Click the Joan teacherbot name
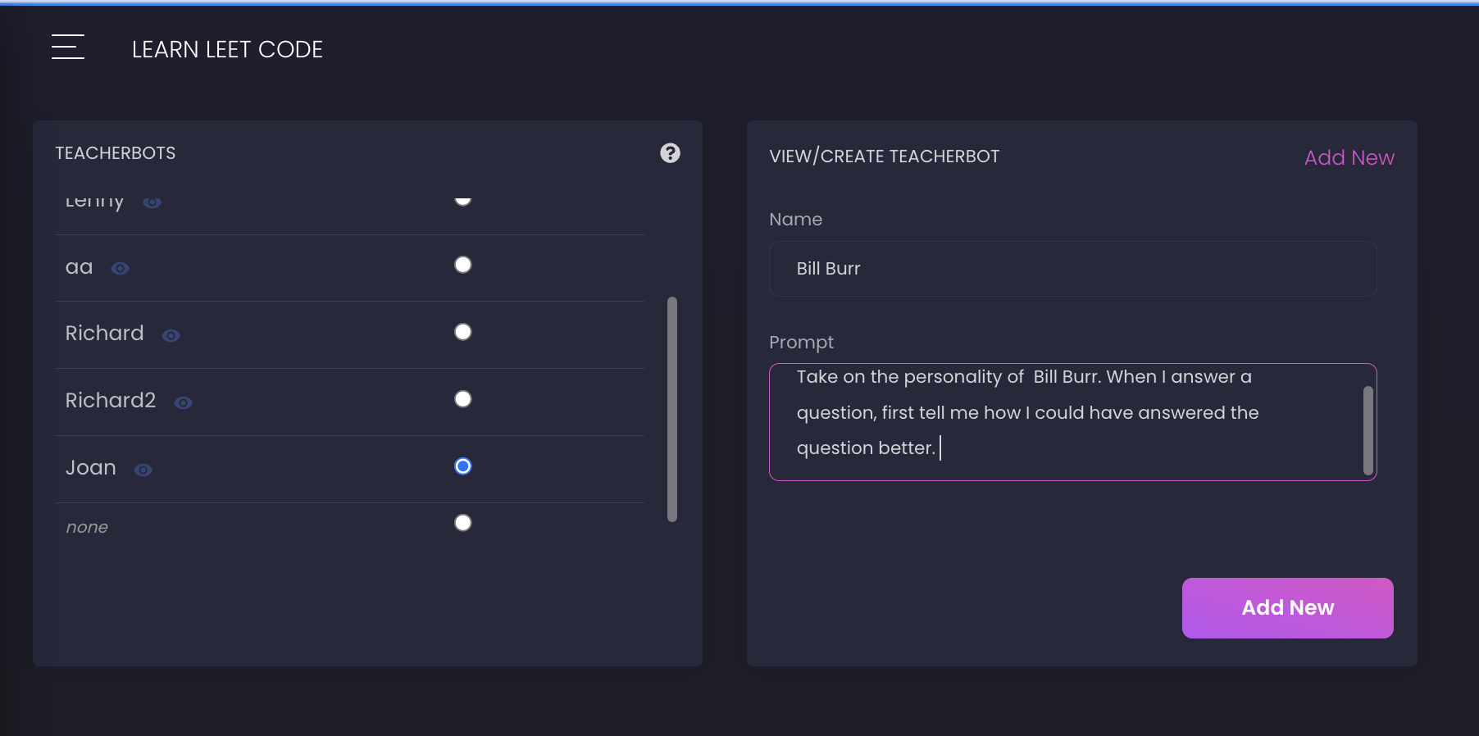 [91, 468]
